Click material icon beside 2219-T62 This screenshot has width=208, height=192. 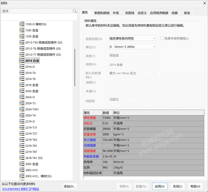click(x=22, y=140)
